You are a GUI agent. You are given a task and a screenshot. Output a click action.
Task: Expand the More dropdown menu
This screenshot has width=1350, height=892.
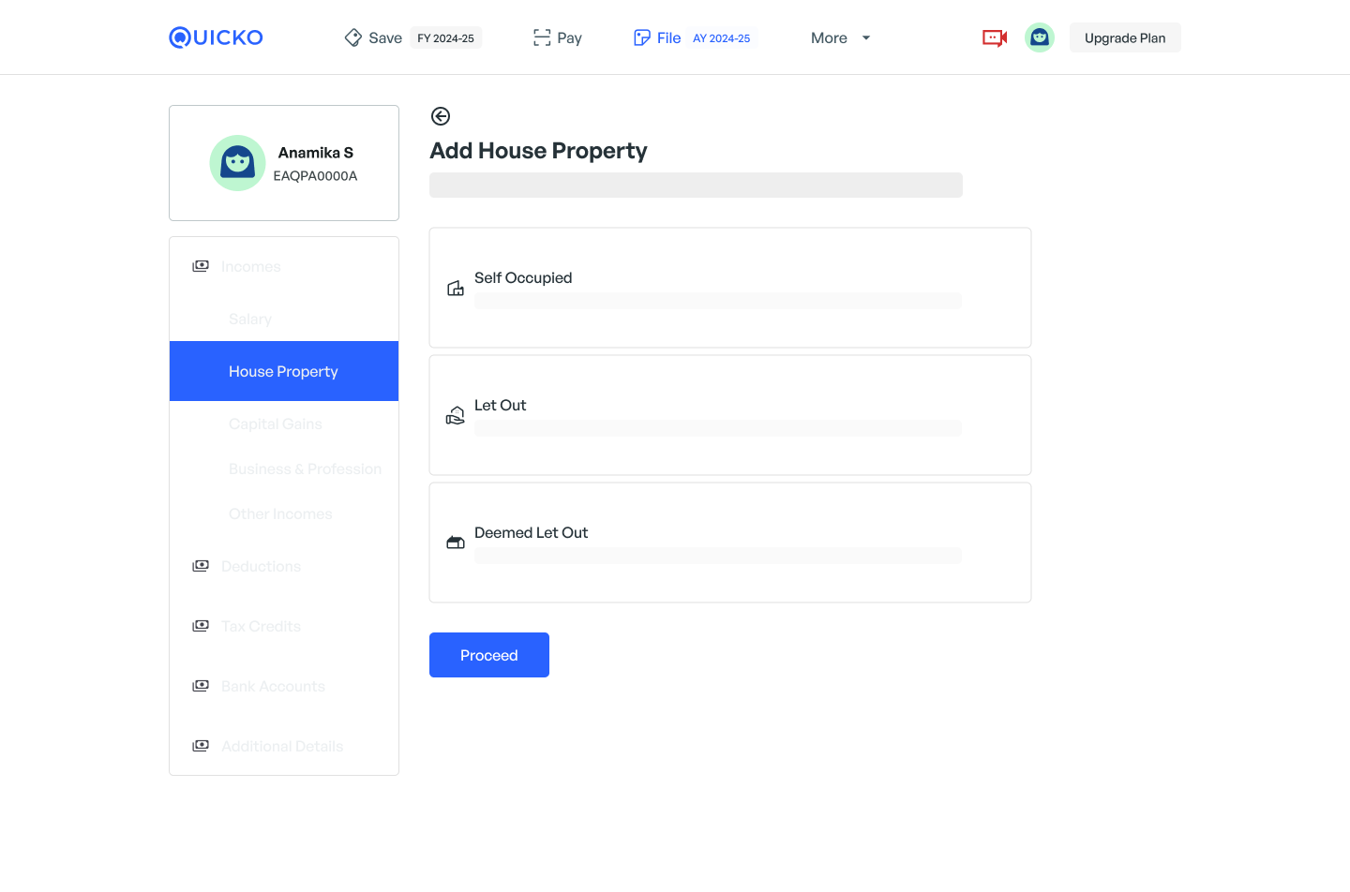pyautogui.click(x=840, y=37)
